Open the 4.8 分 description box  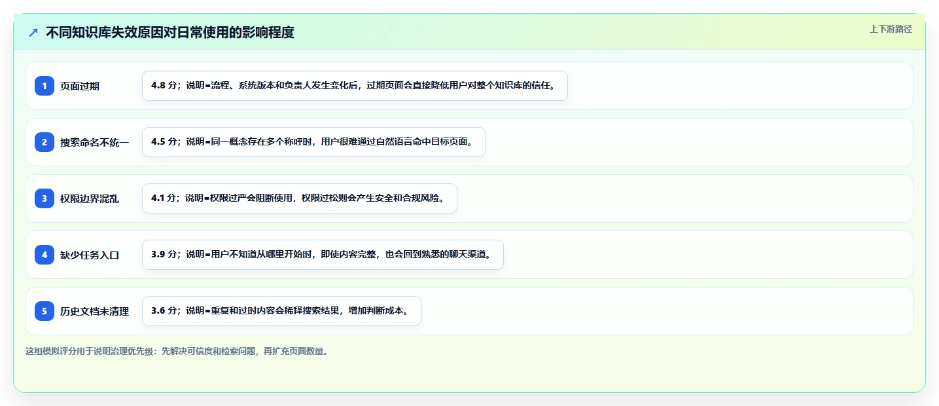[x=355, y=86]
